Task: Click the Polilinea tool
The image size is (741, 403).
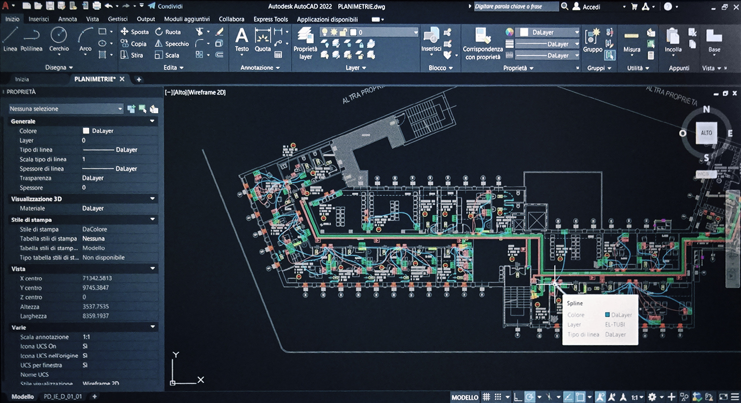Action: [31, 39]
